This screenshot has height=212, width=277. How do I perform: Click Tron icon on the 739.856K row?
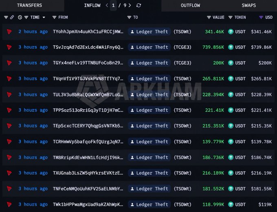(9, 47)
